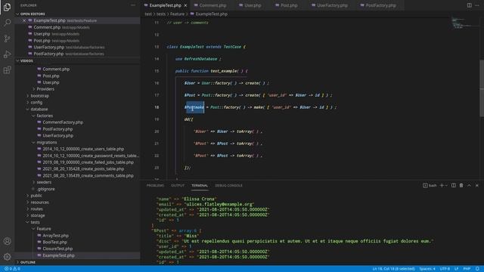This screenshot has height=272, width=484.
Task: Open notifications bell in status bar
Action: [x=477, y=269]
